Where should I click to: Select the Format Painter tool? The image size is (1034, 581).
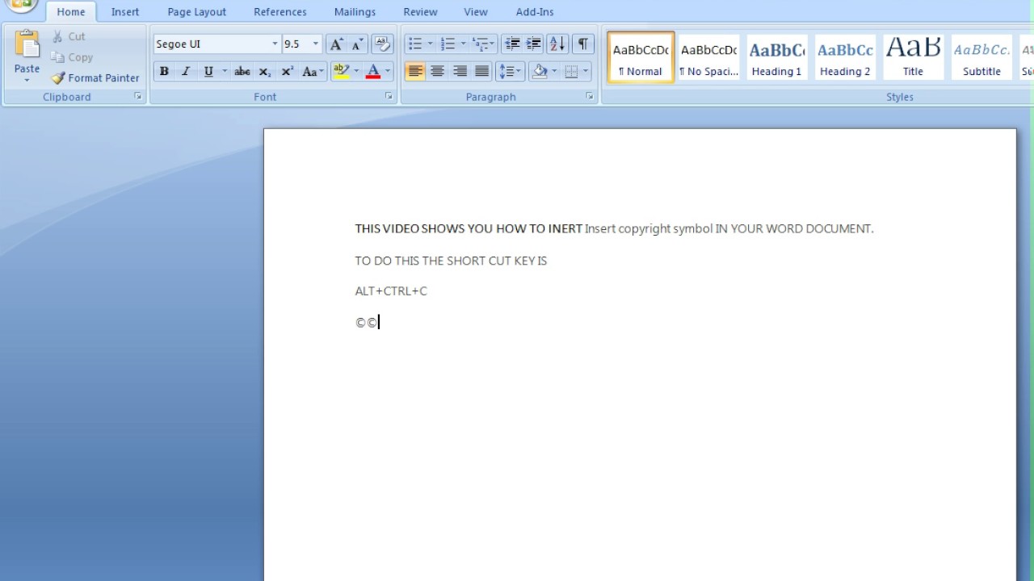95,77
